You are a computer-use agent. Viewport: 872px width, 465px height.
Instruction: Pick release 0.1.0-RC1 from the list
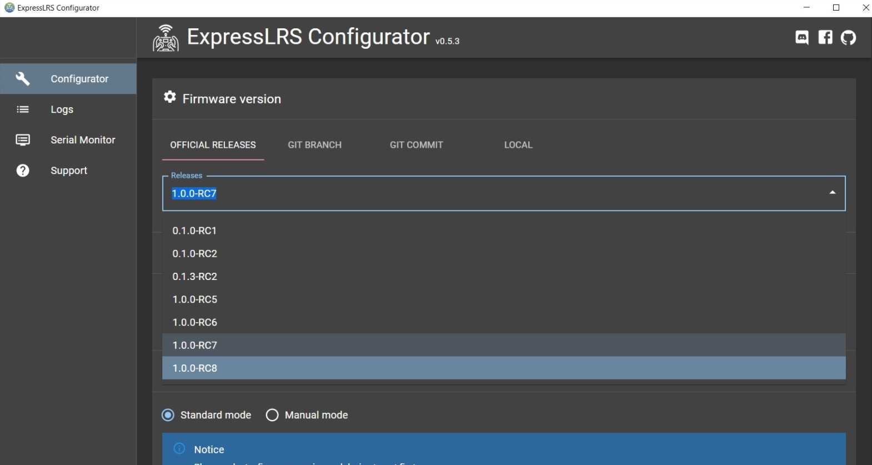point(194,231)
